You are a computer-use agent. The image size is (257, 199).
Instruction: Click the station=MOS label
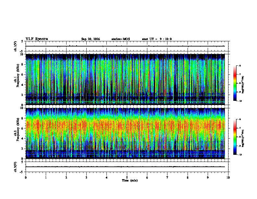121,39
